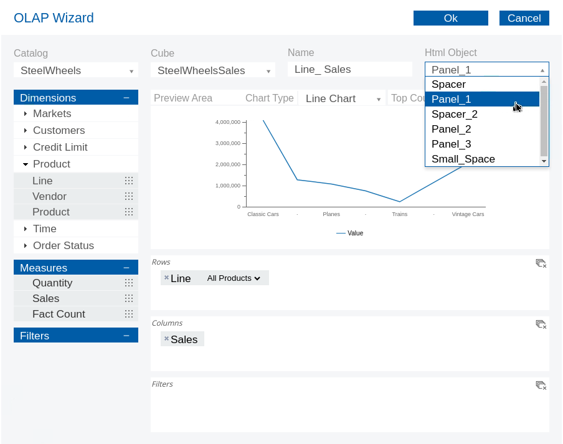This screenshot has height=444, width=563.
Task: Click the Cancel button
Action: tap(524, 18)
